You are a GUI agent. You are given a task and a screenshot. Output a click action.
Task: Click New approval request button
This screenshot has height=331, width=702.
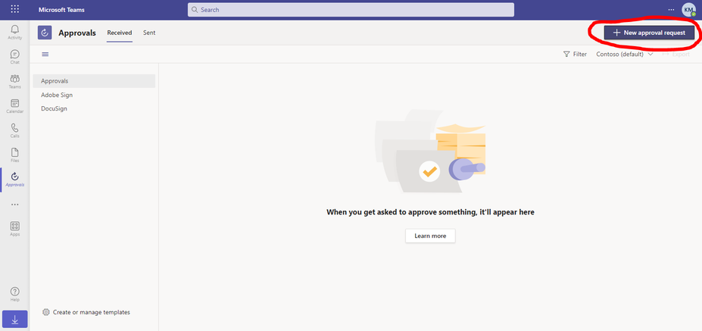649,33
